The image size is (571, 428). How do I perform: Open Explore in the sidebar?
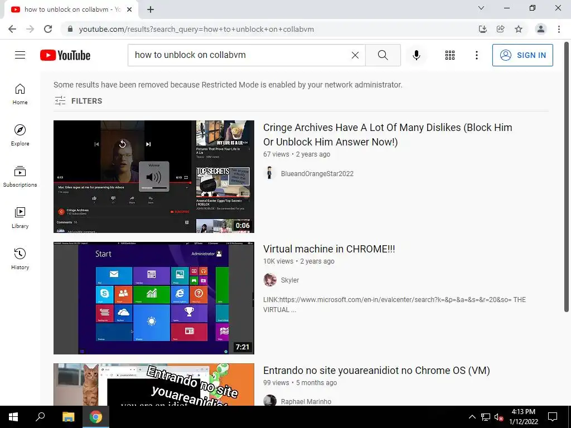(x=20, y=135)
